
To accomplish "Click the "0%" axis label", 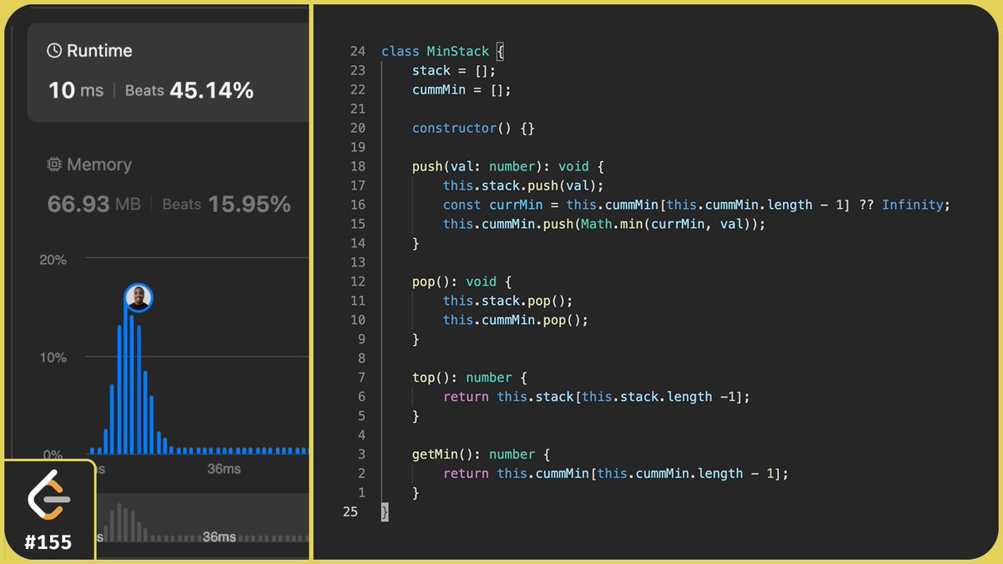I will (53, 455).
